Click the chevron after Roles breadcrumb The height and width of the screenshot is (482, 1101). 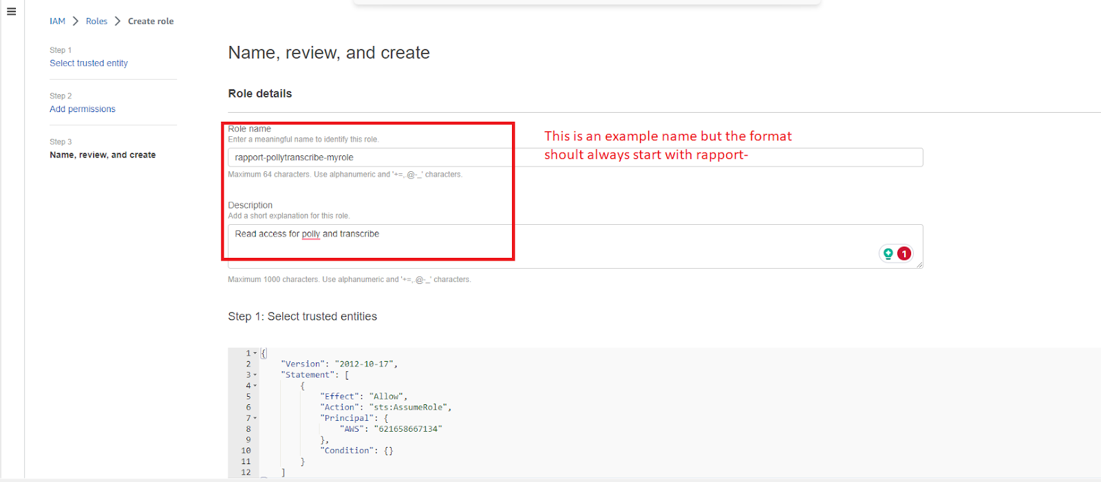[x=118, y=21]
